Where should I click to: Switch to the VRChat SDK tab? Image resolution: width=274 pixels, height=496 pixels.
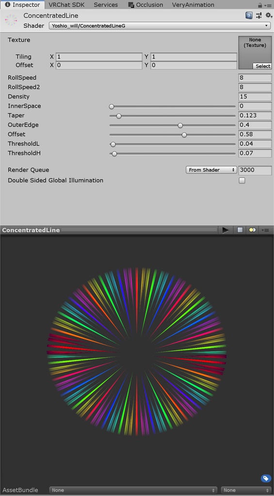(66, 5)
